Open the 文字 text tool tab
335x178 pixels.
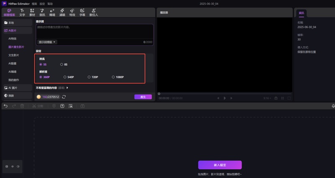pos(22,12)
